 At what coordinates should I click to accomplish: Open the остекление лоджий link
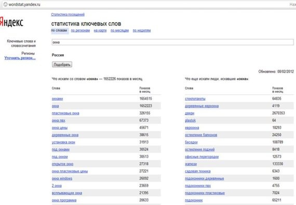200,150
